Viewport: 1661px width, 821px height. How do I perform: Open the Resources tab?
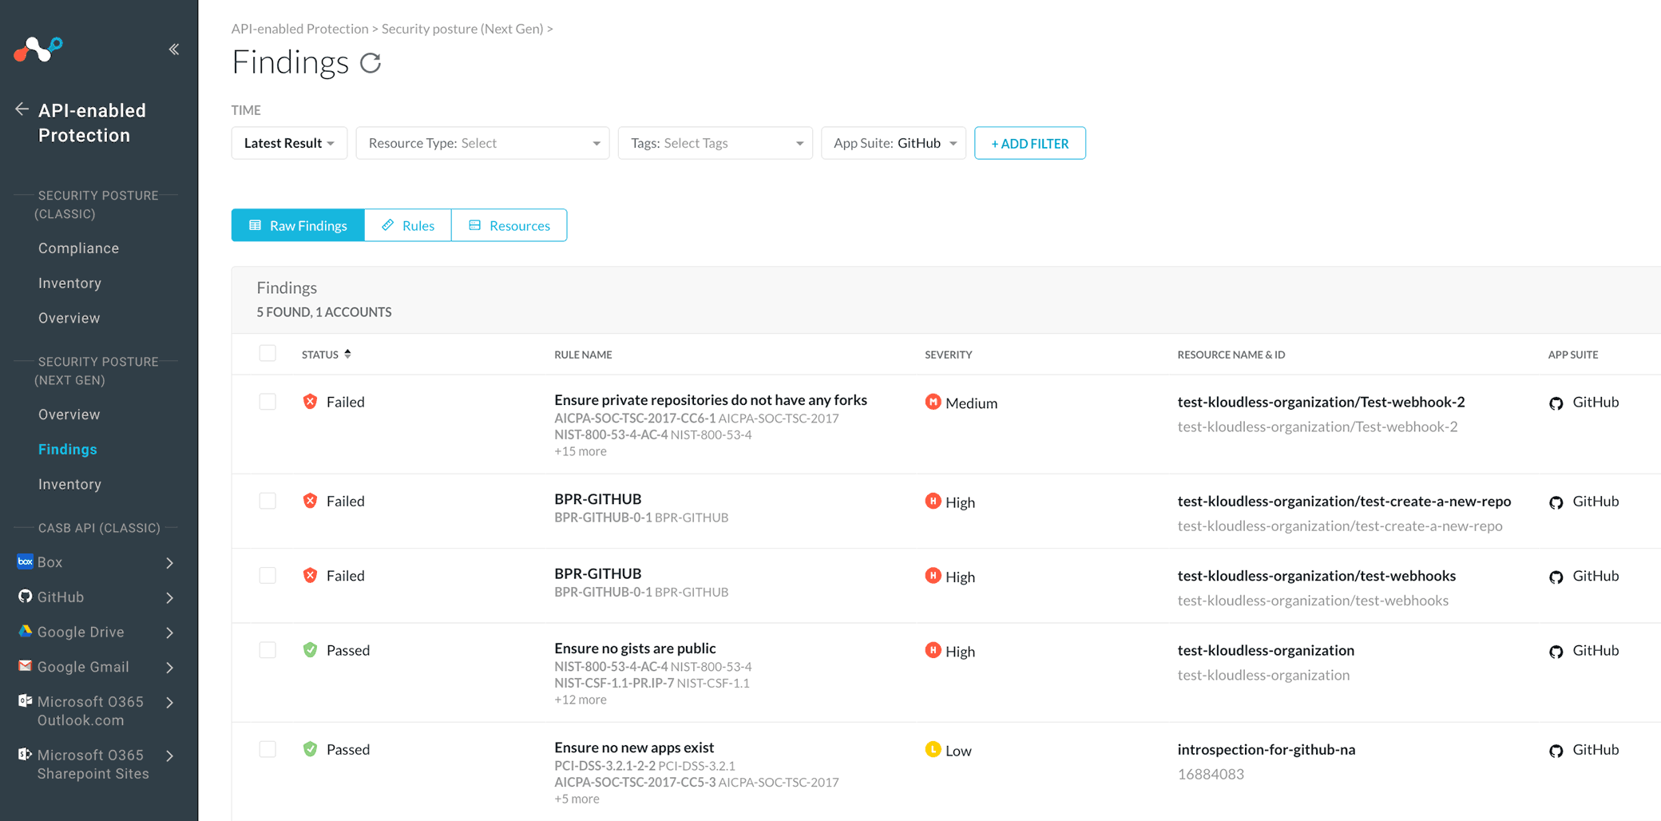509,225
